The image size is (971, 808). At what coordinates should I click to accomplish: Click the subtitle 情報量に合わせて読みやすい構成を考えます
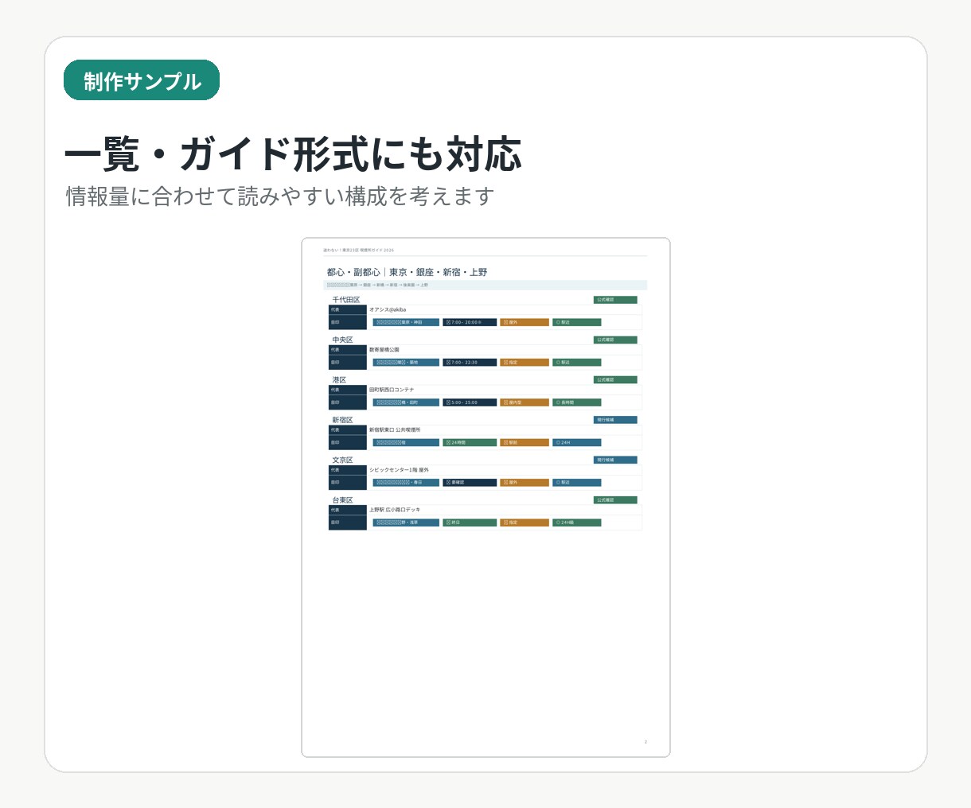click(280, 196)
